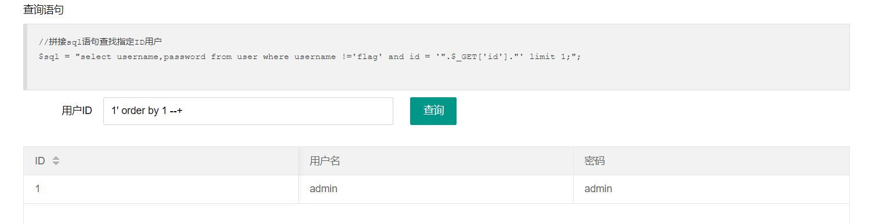Click the $sql select statement line
Image resolution: width=869 pixels, height=224 pixels.
tap(309, 57)
